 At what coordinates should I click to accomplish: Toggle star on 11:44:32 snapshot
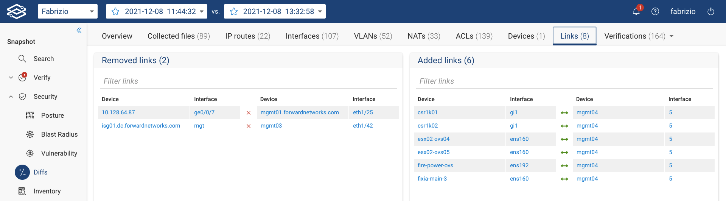(116, 11)
